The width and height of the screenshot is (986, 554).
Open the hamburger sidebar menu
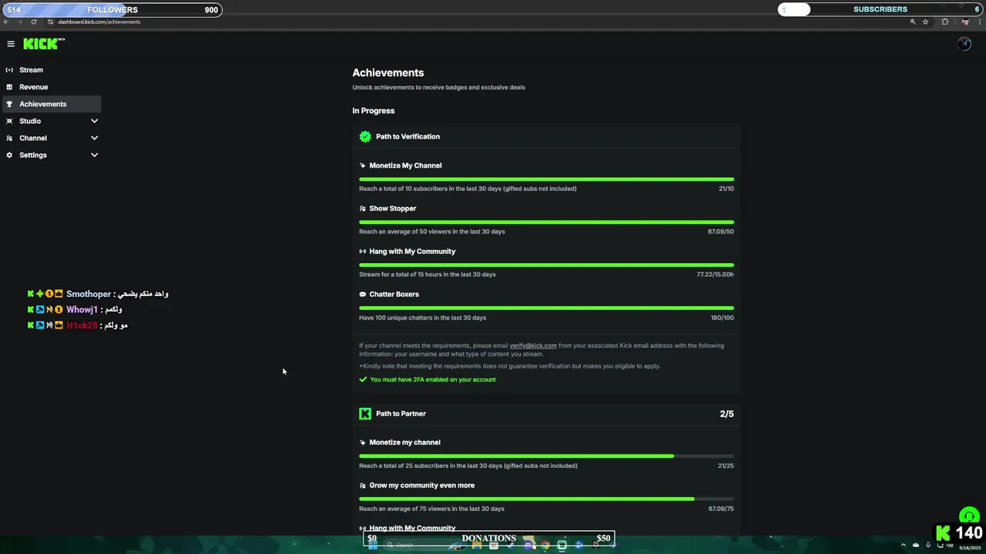11,44
